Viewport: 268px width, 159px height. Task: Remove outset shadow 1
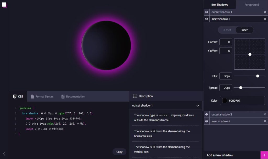265,12
